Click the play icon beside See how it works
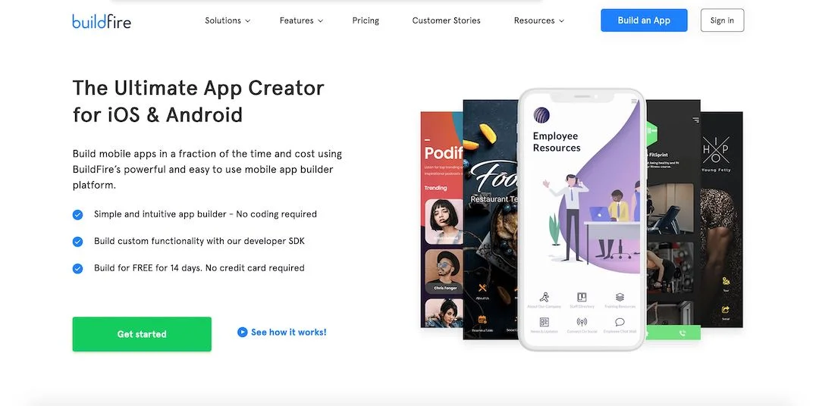The width and height of the screenshot is (819, 406). pos(243,332)
